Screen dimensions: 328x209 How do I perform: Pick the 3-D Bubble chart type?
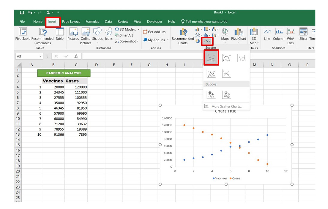(227, 95)
